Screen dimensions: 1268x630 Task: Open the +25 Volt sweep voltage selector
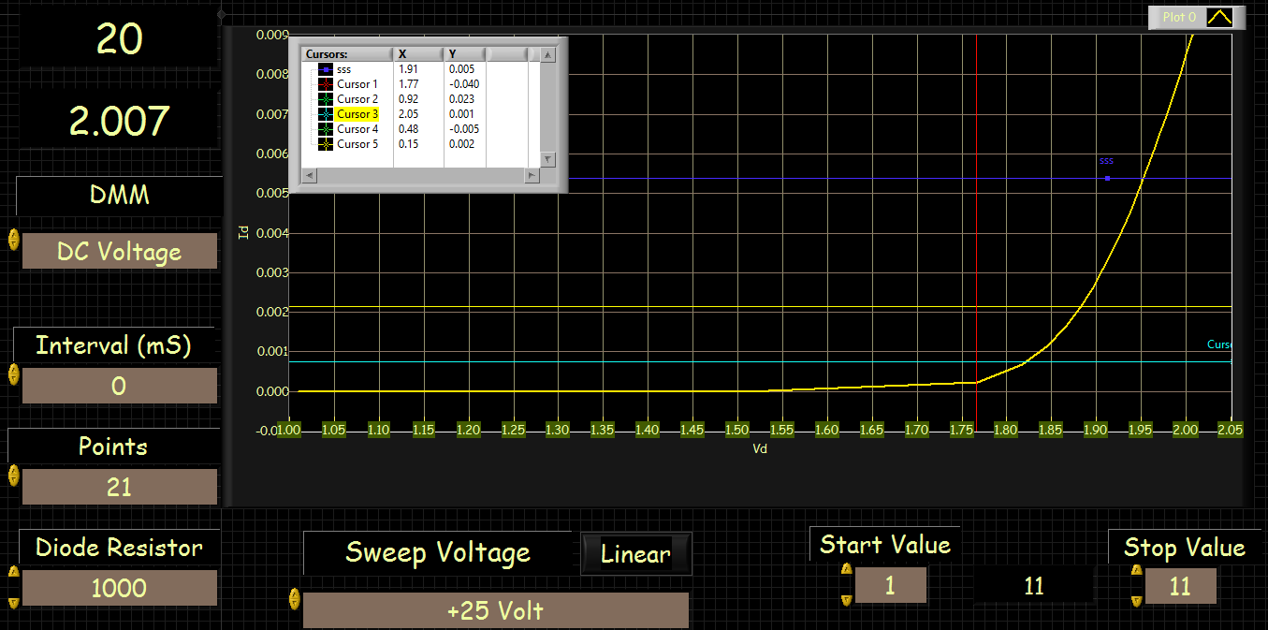click(495, 611)
